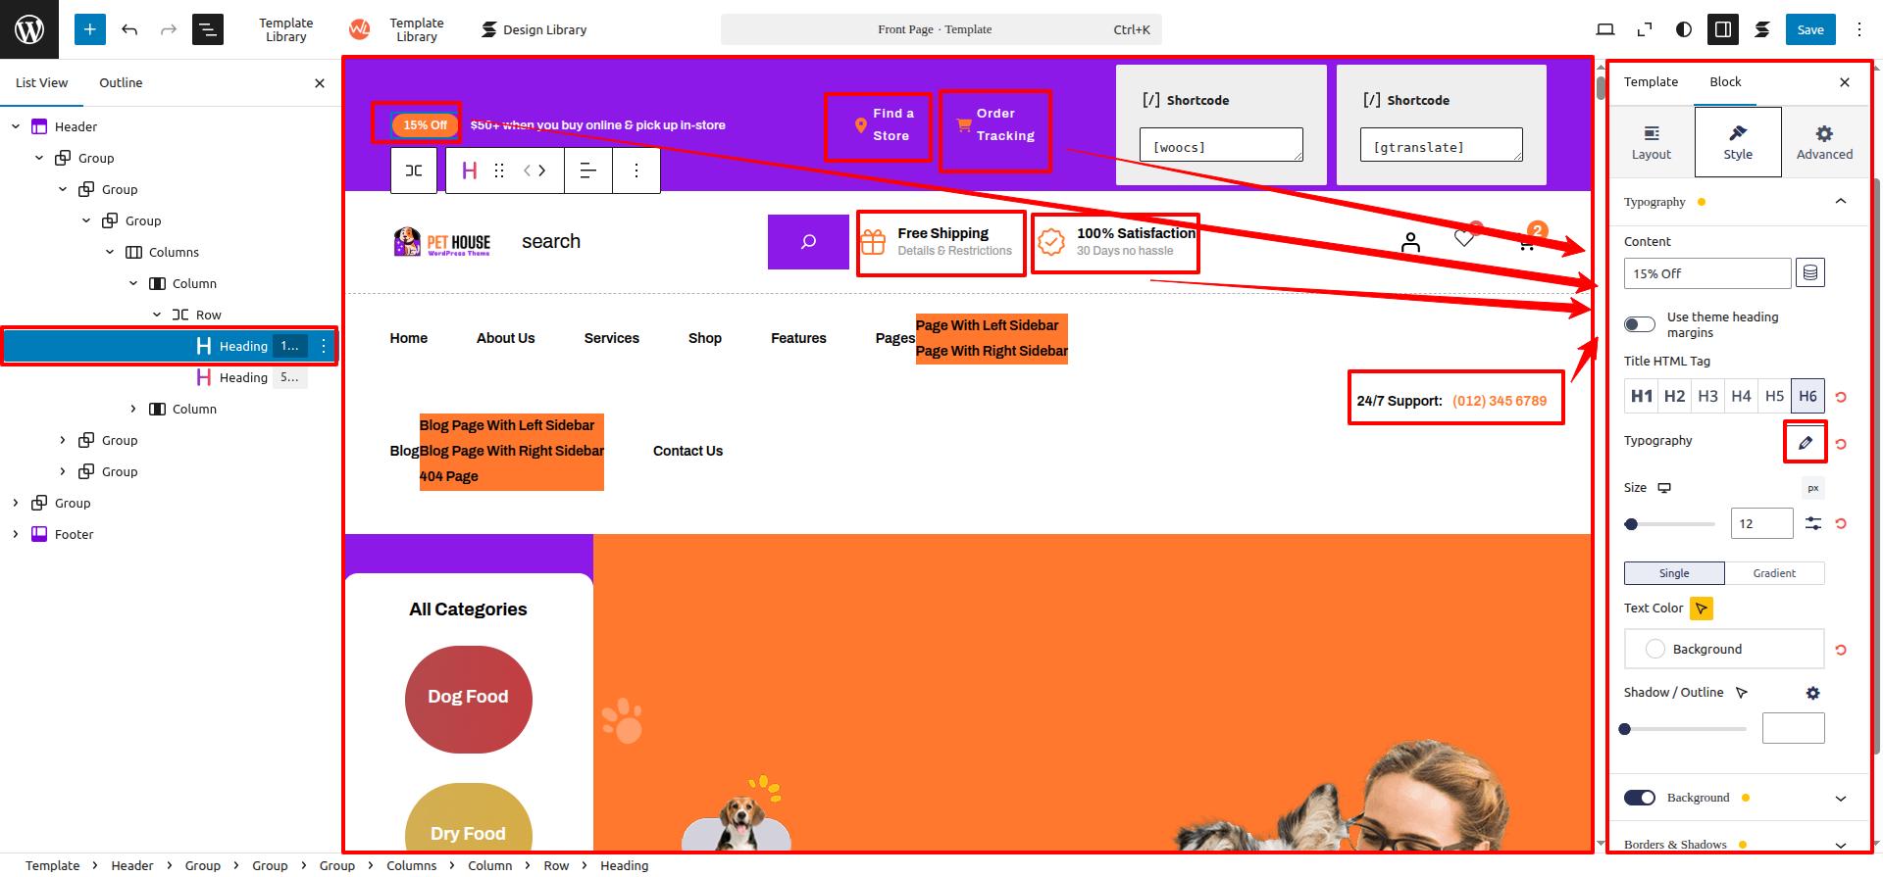Click the Content text field
Viewport: 1883px width, 877px height.
pos(1706,273)
